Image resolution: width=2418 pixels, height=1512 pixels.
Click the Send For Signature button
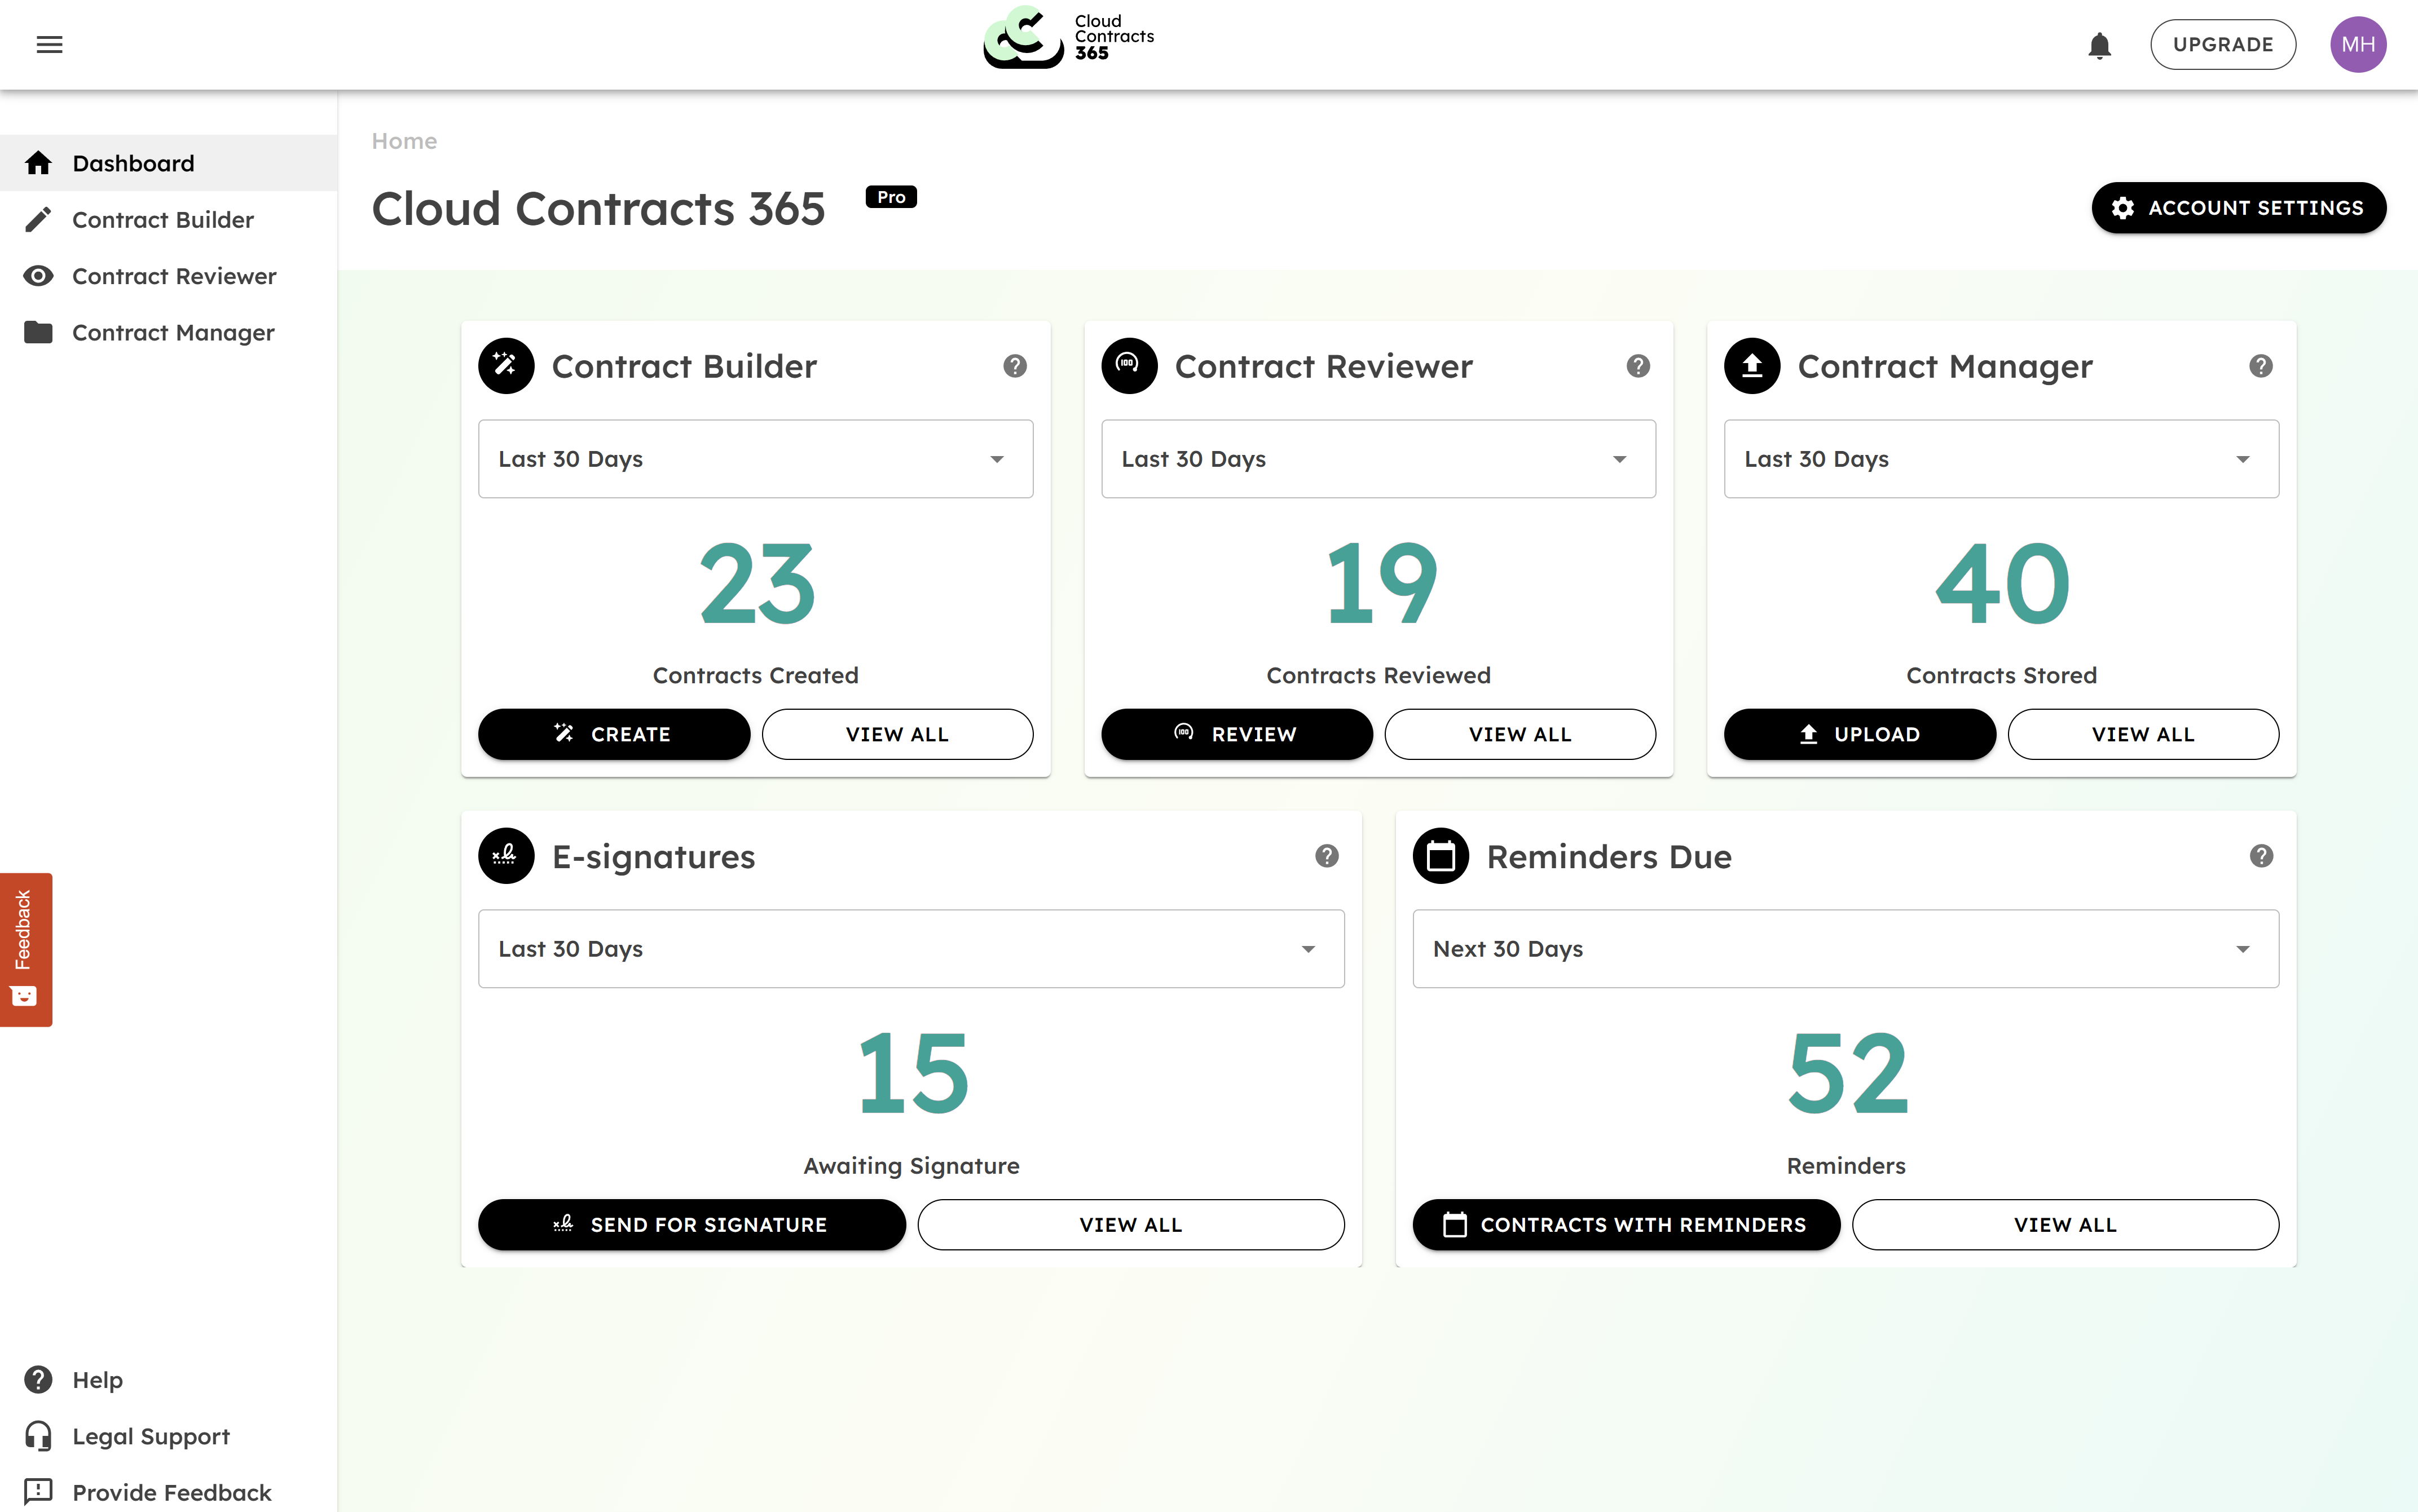[692, 1225]
